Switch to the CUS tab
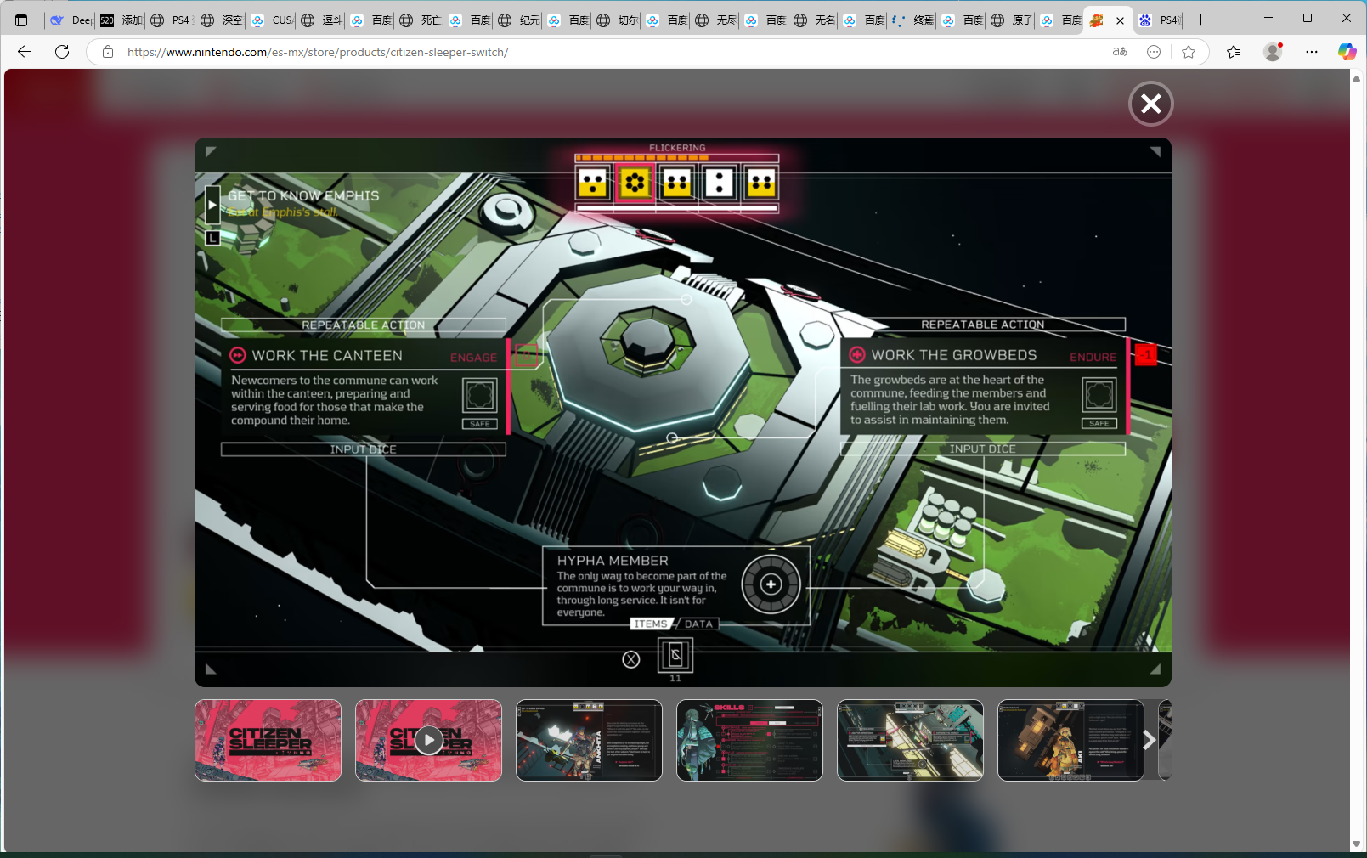This screenshot has height=858, width=1367. 272,20
